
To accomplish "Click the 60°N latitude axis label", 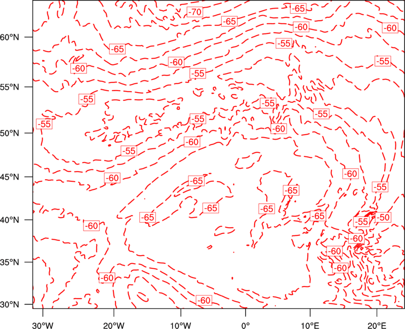I will (x=10, y=37).
